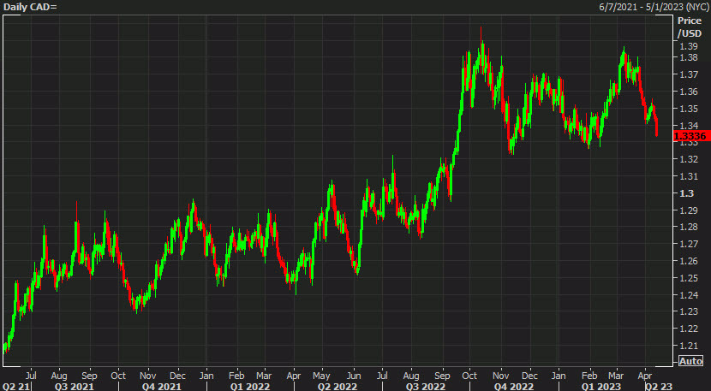Click the 1.39 price axis label

[x=689, y=46]
